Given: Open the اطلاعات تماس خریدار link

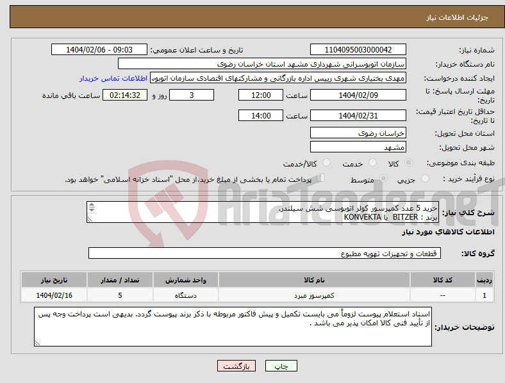Looking at the screenshot, I should coord(113,78).
